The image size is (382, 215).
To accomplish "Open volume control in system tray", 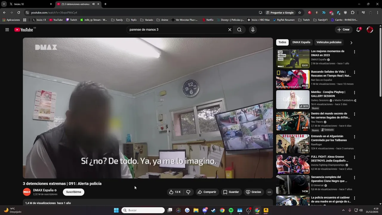I will [x=361, y=210].
